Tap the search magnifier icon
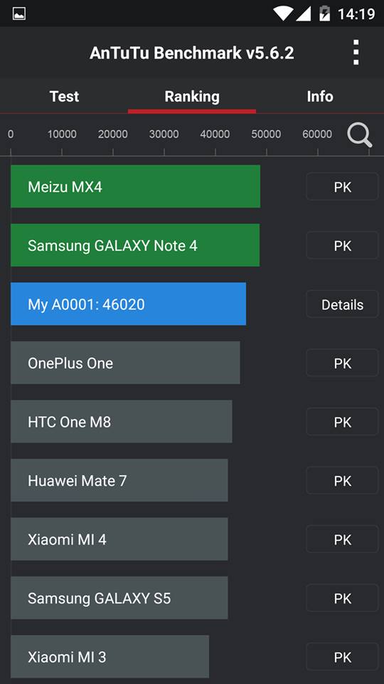Screen dimensions: 384x684 pos(360,135)
